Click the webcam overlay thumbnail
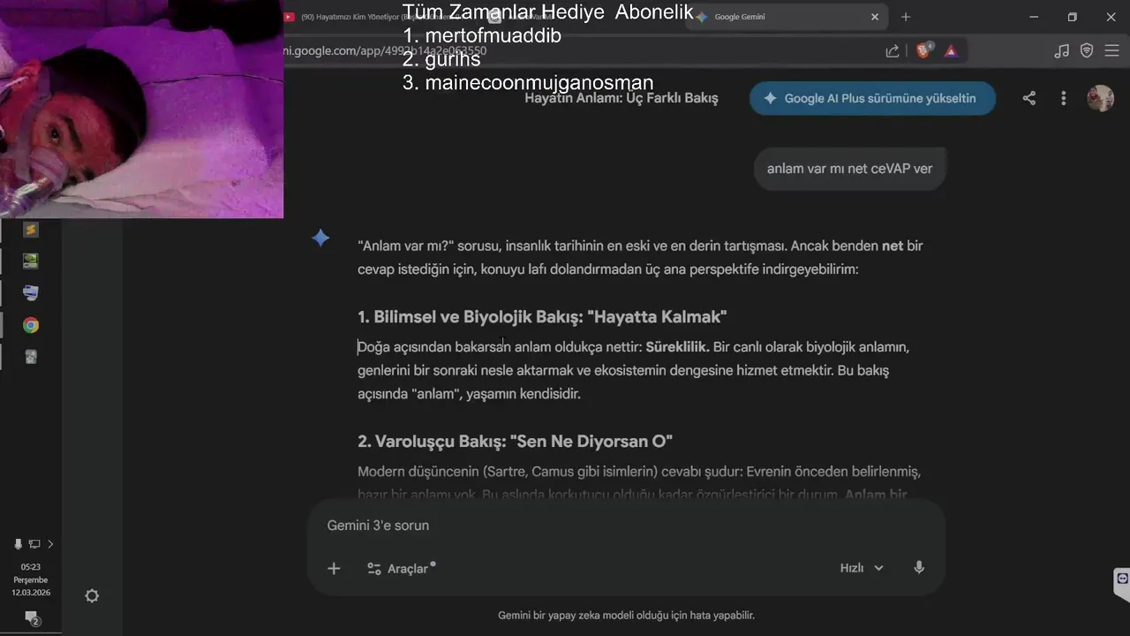Image resolution: width=1130 pixels, height=636 pixels. [x=141, y=109]
